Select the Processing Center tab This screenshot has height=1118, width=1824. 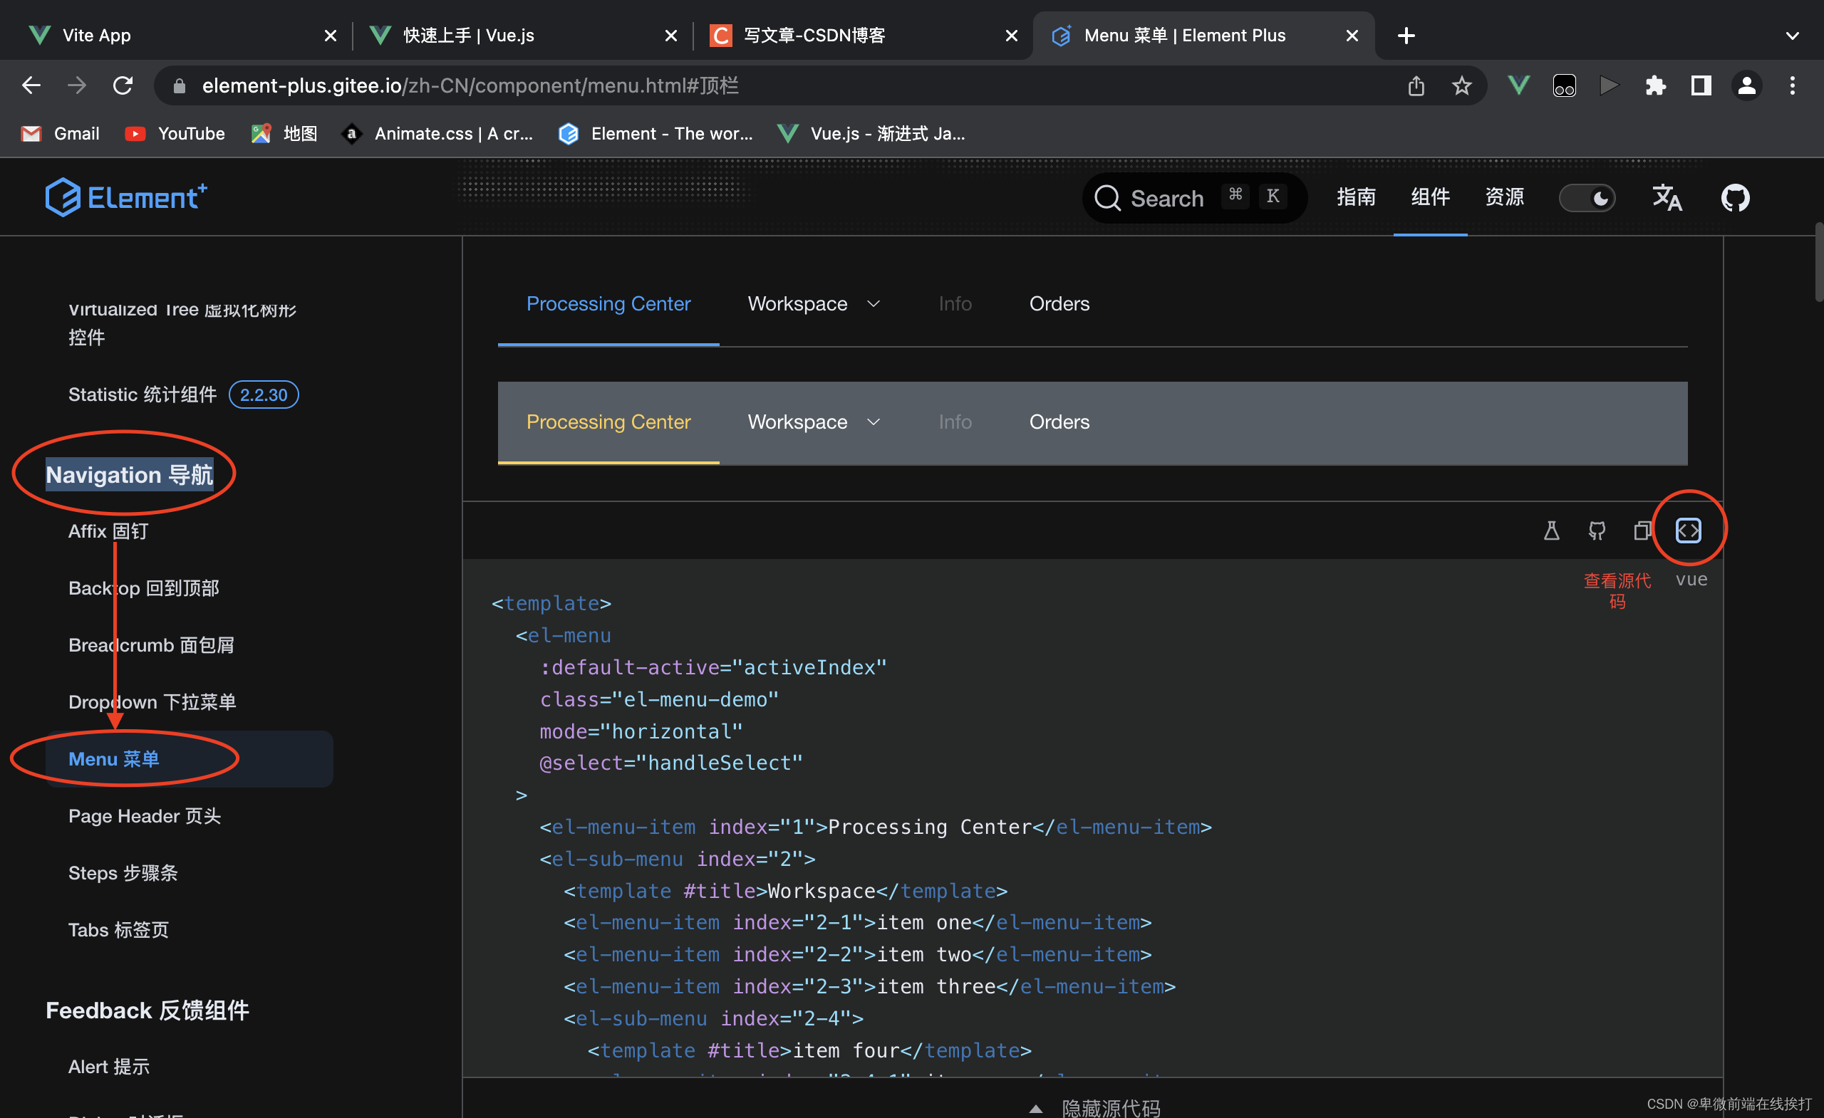pos(608,303)
